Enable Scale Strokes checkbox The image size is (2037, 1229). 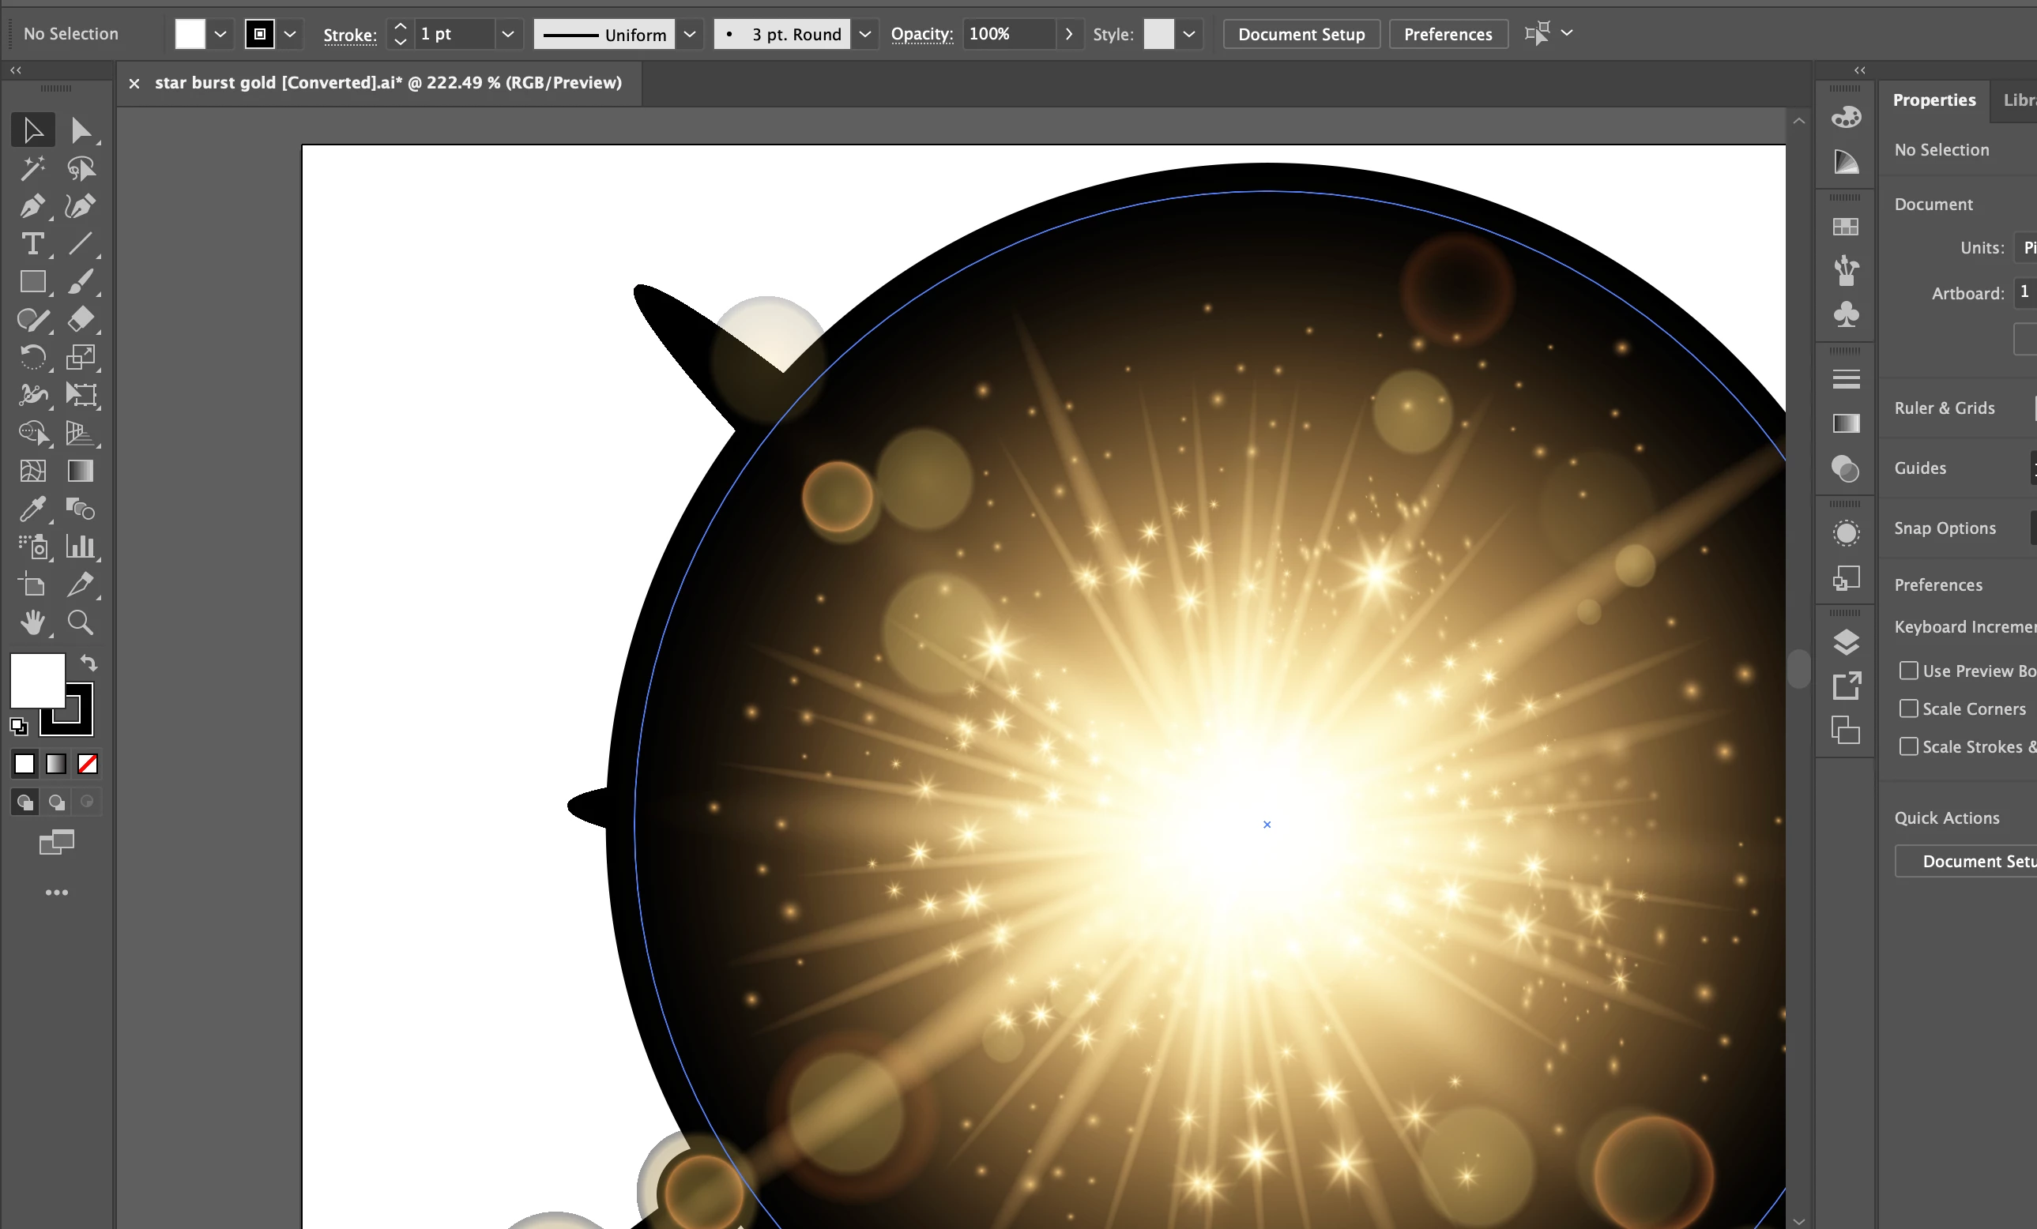1908,746
